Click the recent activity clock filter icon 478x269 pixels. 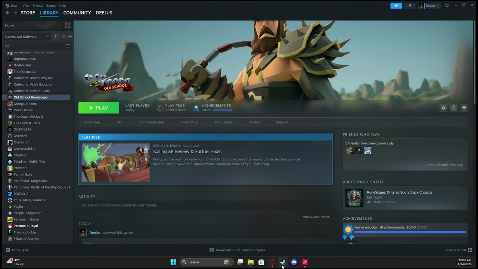coord(63,37)
